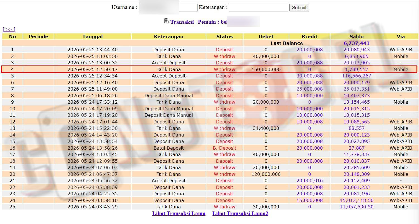The height and width of the screenshot is (224, 419).
Task: Open Lihat Transaksi Lama link
Action: [x=179, y=213]
